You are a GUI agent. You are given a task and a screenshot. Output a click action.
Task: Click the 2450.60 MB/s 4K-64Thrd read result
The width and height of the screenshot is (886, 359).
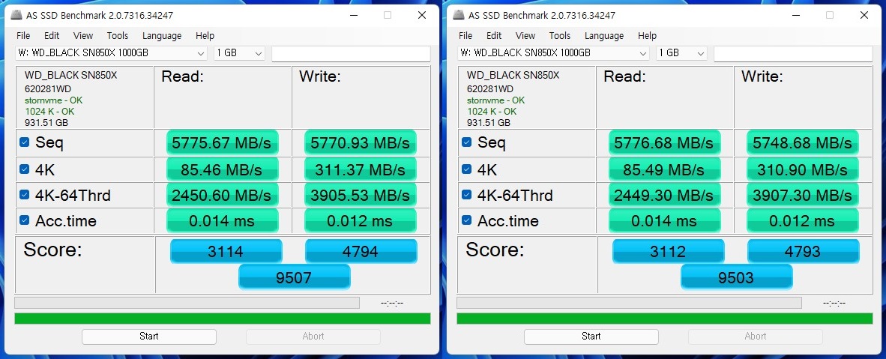point(222,195)
